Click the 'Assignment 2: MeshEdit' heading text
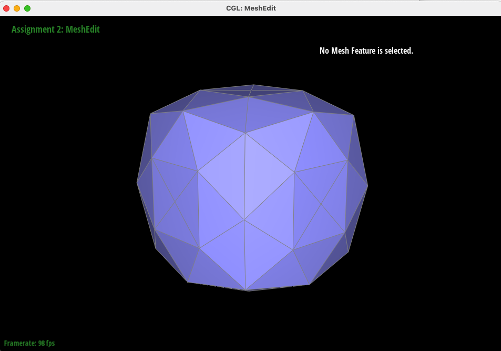The width and height of the screenshot is (501, 351). point(56,29)
